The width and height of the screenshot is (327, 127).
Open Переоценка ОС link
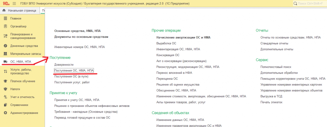coord(167,78)
